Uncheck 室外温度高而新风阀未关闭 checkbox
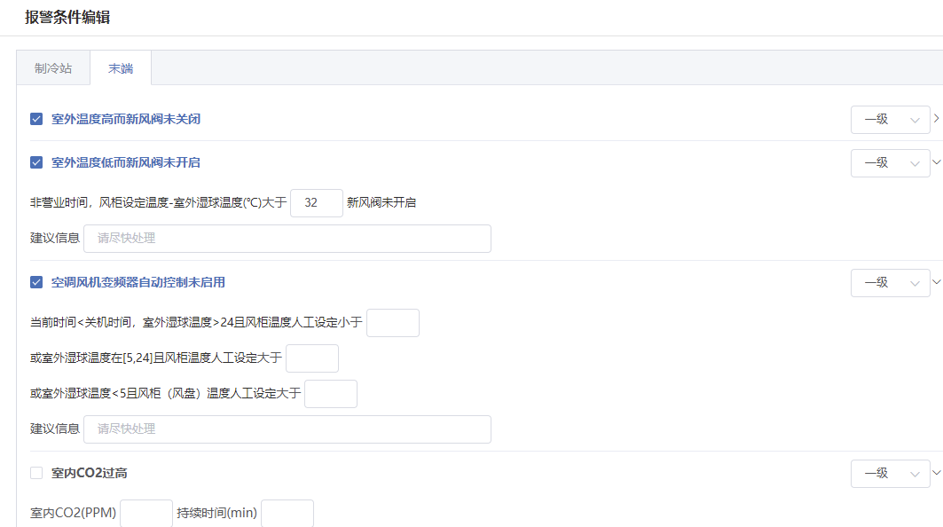The height and width of the screenshot is (527, 943). 36,119
